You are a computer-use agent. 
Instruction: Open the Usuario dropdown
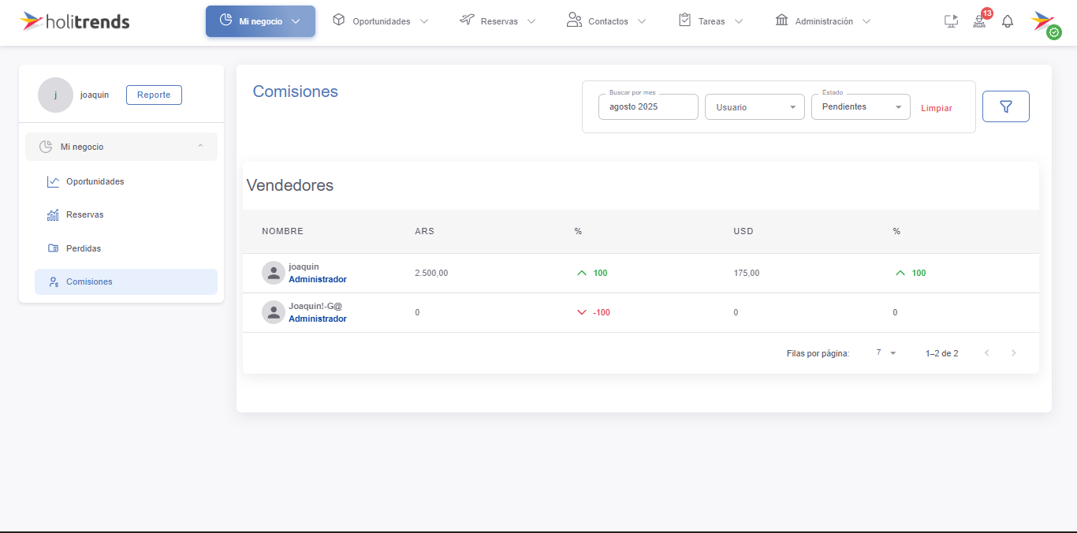click(755, 106)
